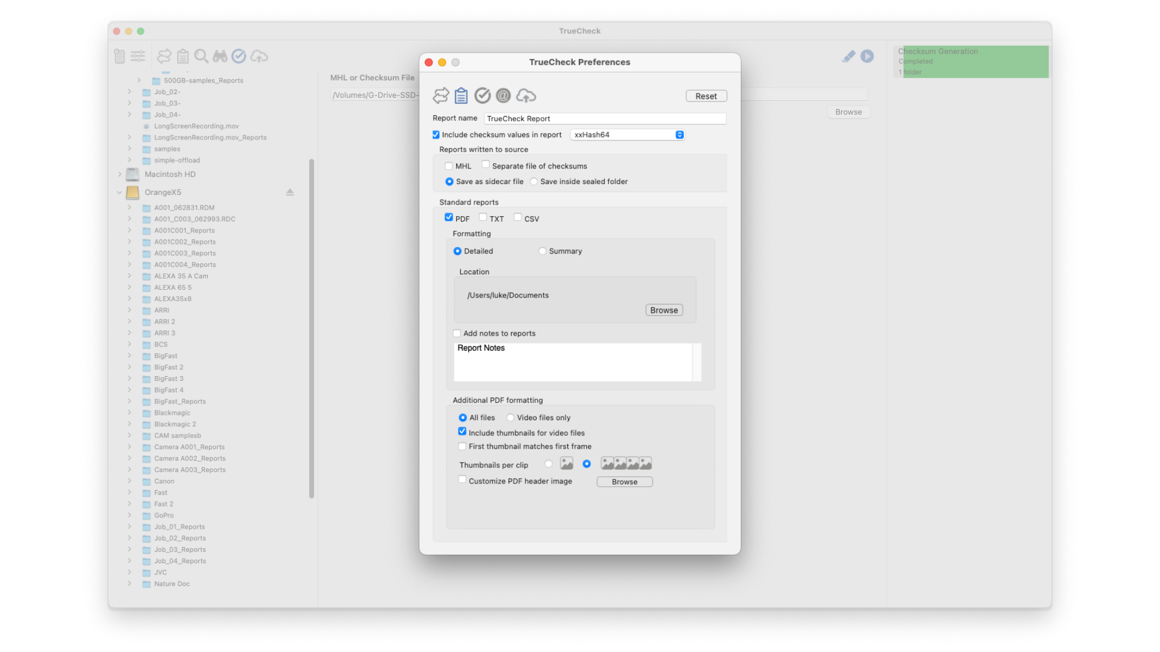
Task: Click Browse in the main window
Action: point(848,112)
